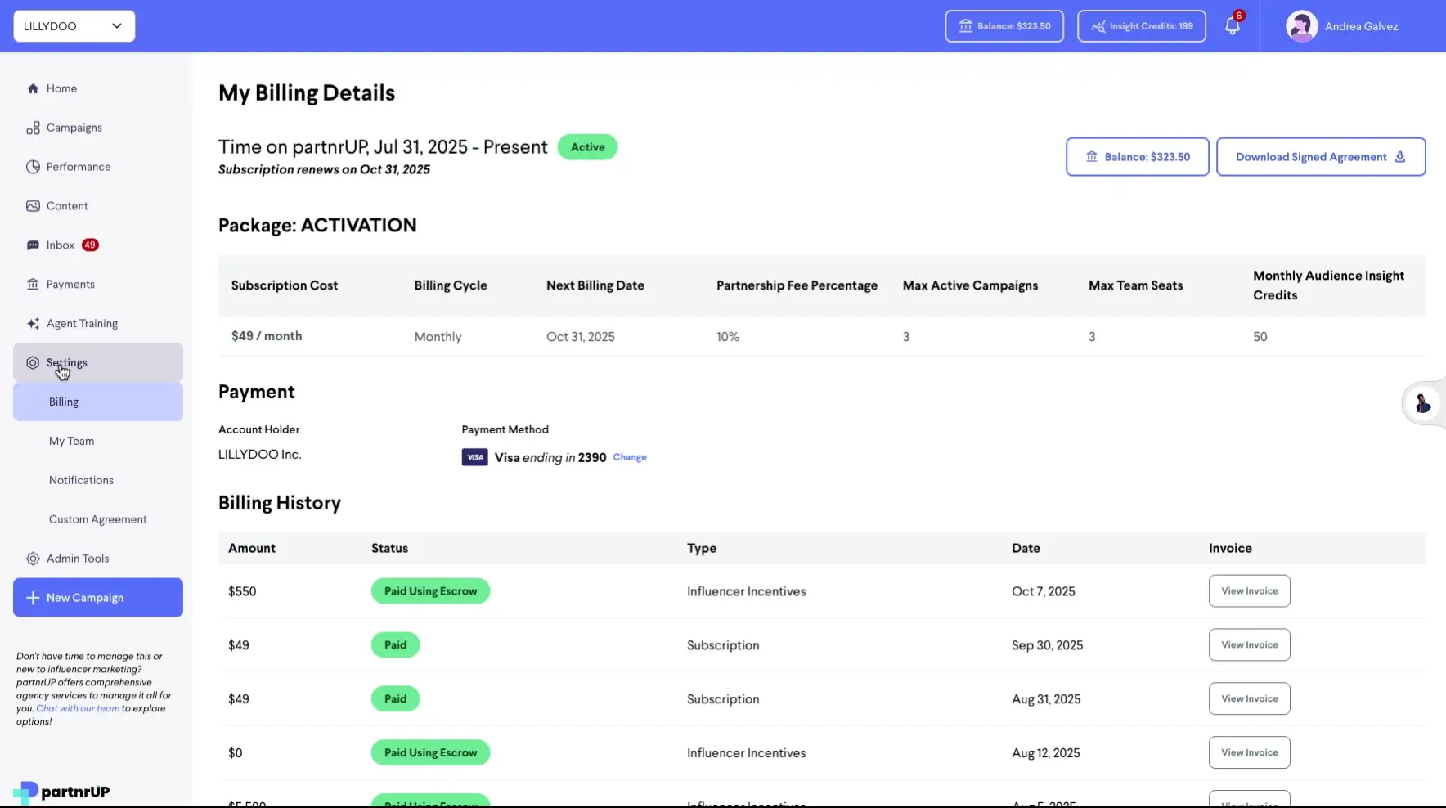Viewport: 1446px width, 808px height.
Task: Open Admin Tools from the sidebar
Action: pyautogui.click(x=78, y=558)
